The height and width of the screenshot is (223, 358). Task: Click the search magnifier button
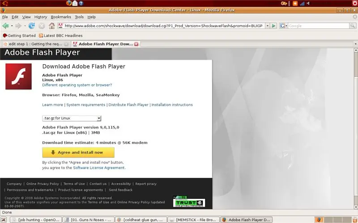tap(353, 26)
